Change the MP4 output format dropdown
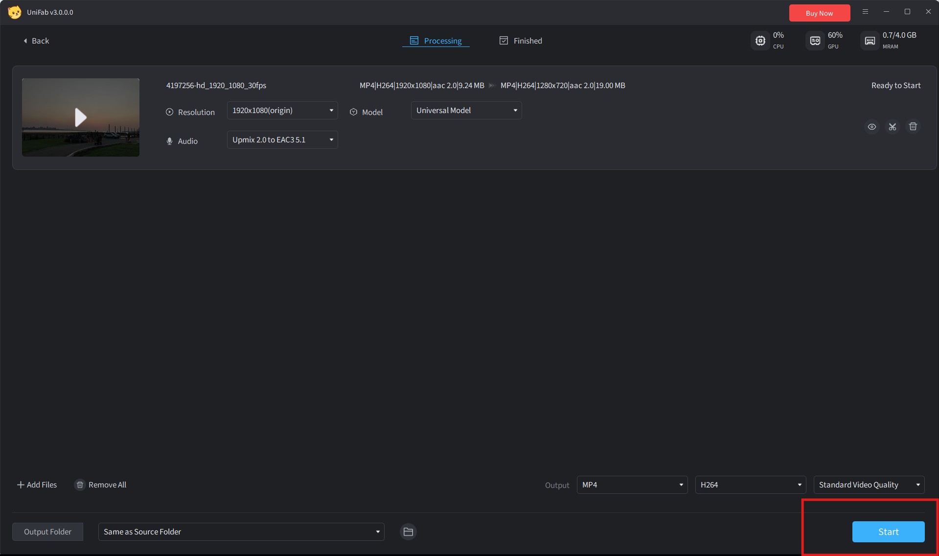The image size is (939, 556). (632, 485)
